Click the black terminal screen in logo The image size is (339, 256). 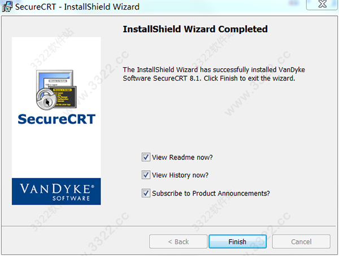click(65, 98)
